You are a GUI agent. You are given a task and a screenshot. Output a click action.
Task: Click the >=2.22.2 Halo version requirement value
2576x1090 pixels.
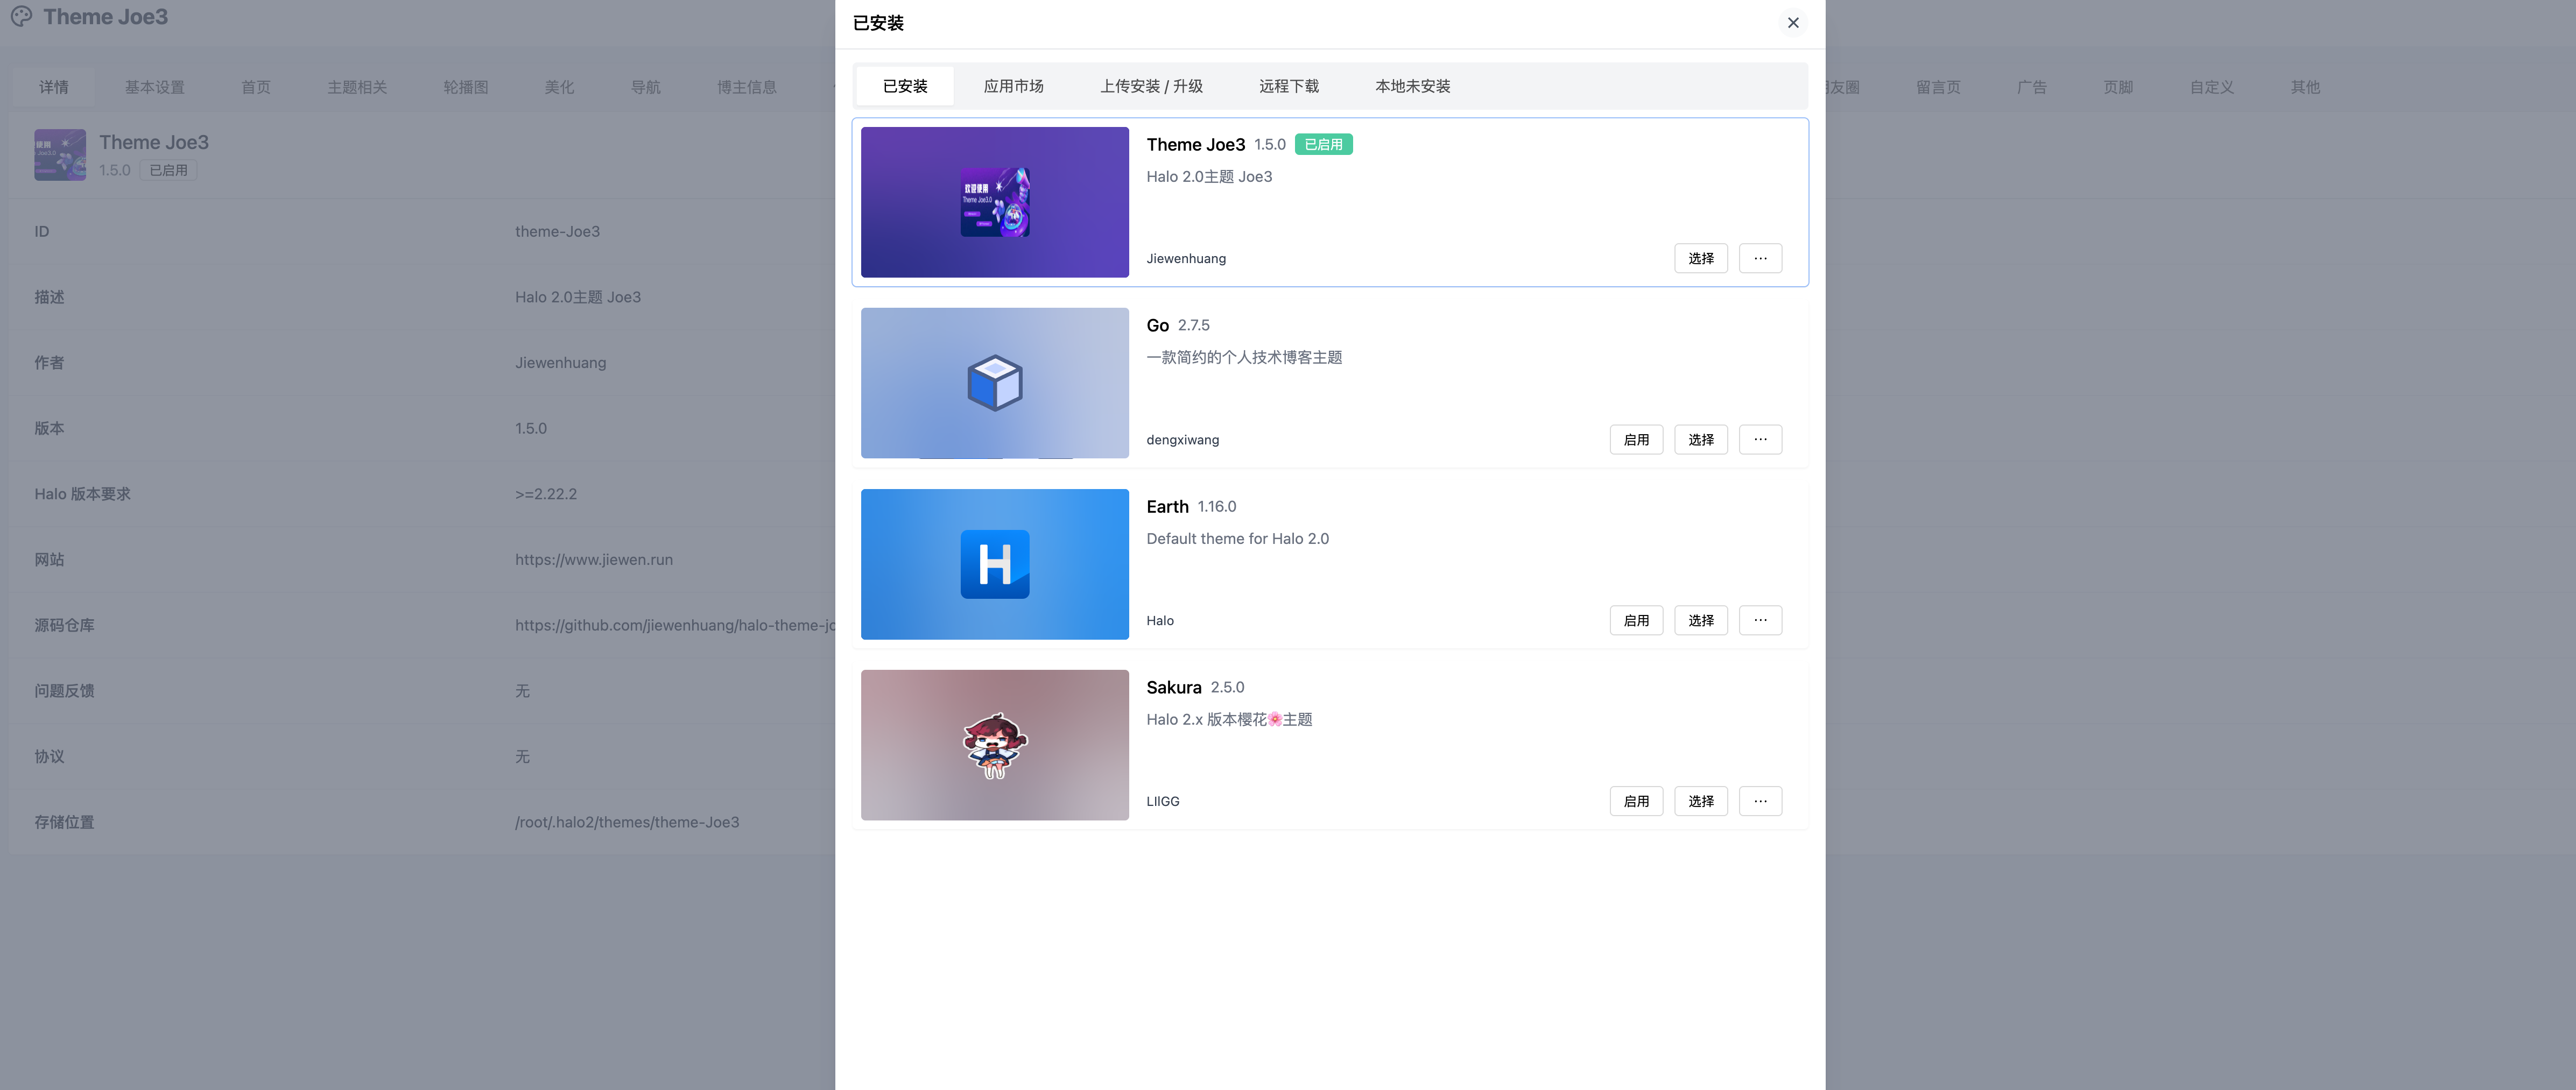point(546,494)
